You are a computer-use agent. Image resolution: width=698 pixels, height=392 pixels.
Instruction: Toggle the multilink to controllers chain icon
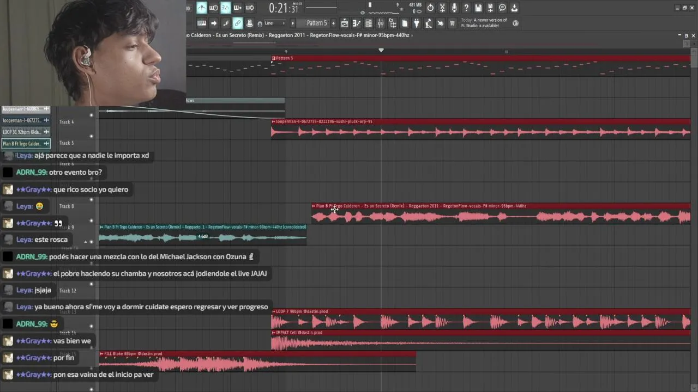pos(238,23)
